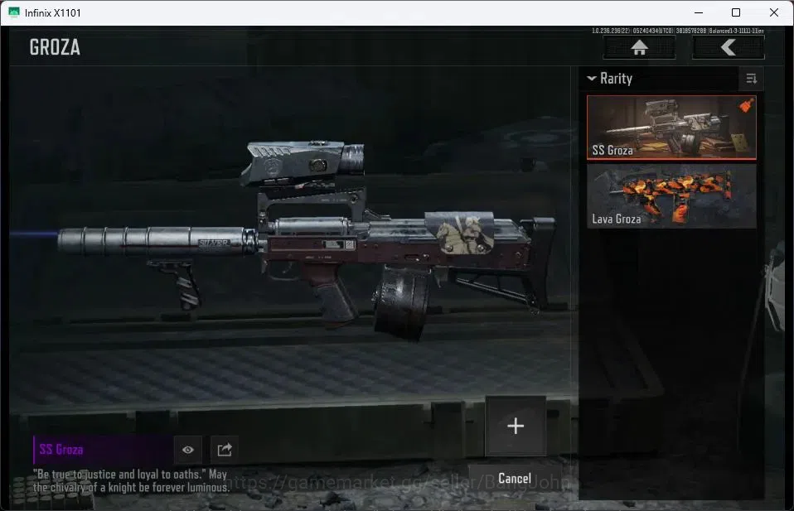This screenshot has height=511, width=794.
Task: Toggle the eye preview icon for SS Groza
Action: [x=188, y=450]
